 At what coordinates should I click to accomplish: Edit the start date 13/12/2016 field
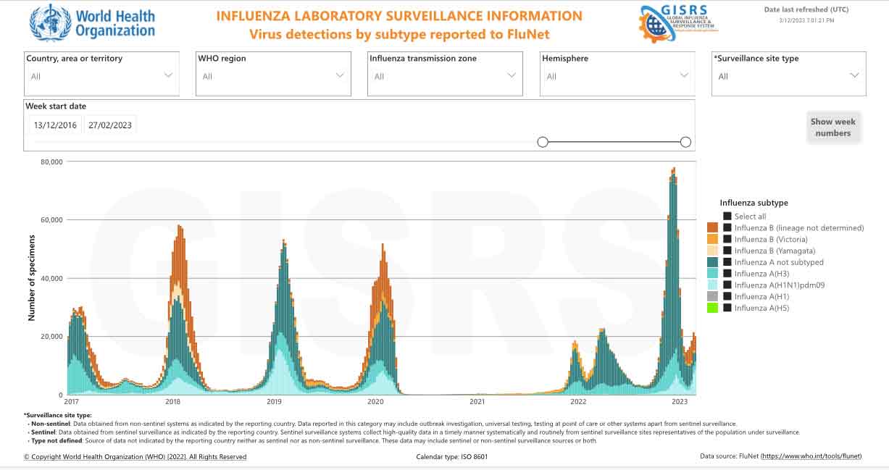[55, 125]
